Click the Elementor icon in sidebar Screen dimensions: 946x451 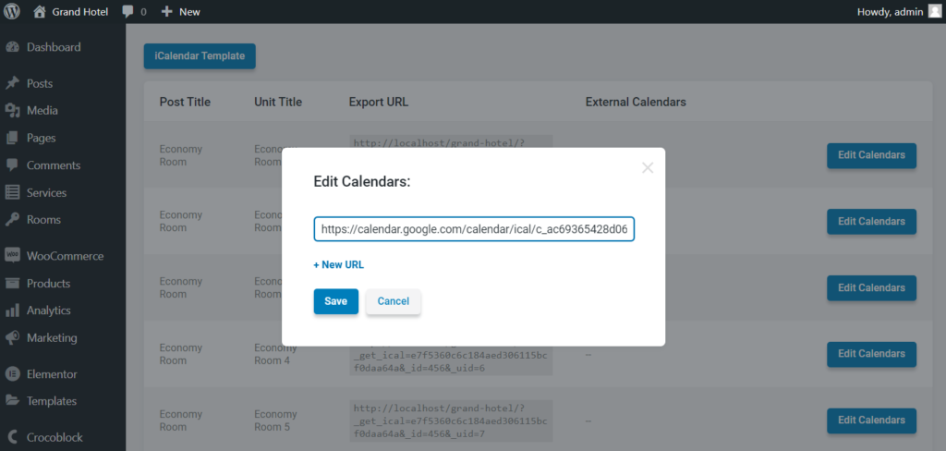pos(12,373)
